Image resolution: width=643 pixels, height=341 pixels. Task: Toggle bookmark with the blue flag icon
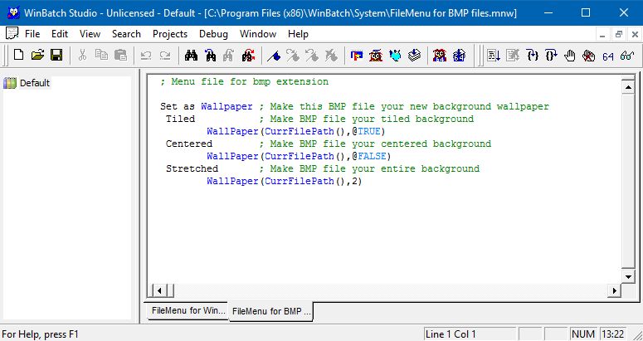pos(274,55)
